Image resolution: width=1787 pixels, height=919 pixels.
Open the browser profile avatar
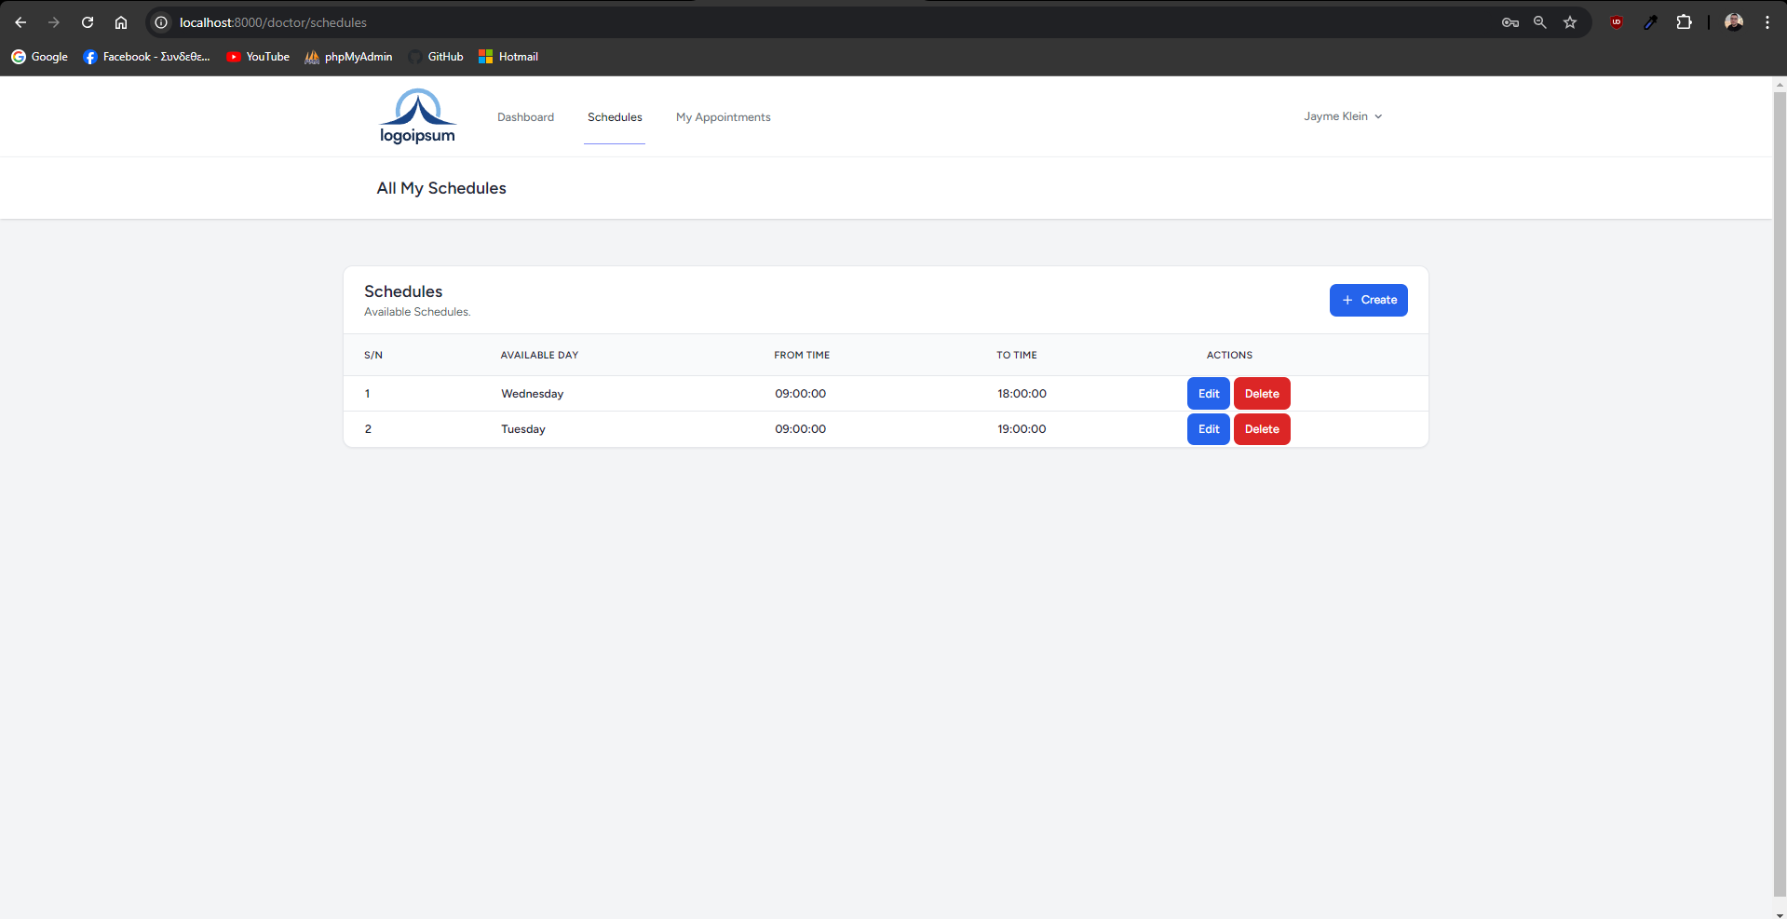(1734, 22)
